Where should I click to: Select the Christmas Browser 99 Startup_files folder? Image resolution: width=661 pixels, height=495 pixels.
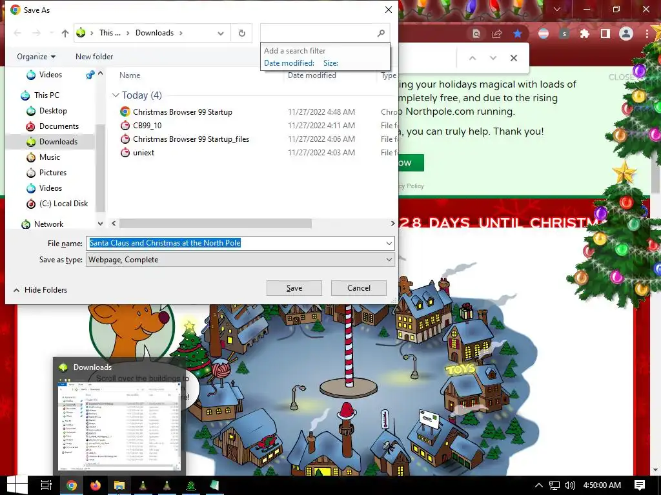pos(191,139)
